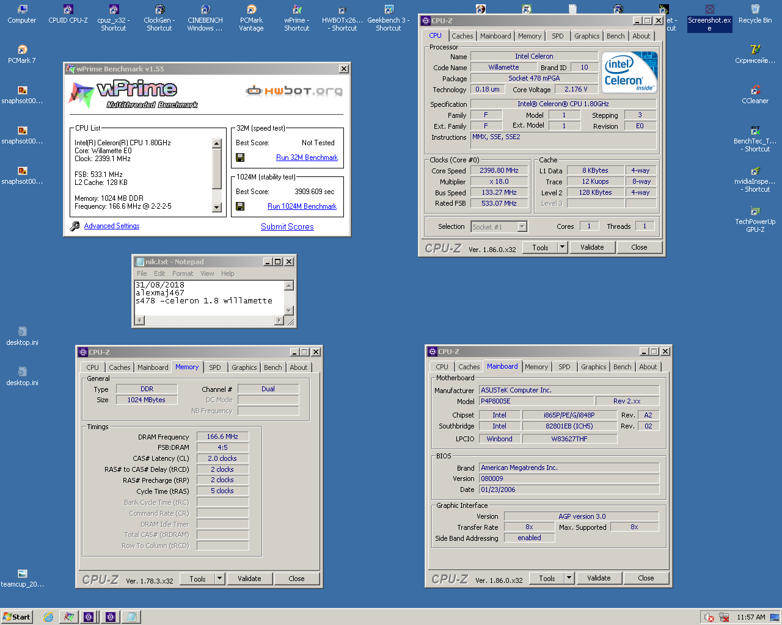Screen dimensions: 782x625
Task: Open the Socket #1 selection dropdown
Action: 522,227
